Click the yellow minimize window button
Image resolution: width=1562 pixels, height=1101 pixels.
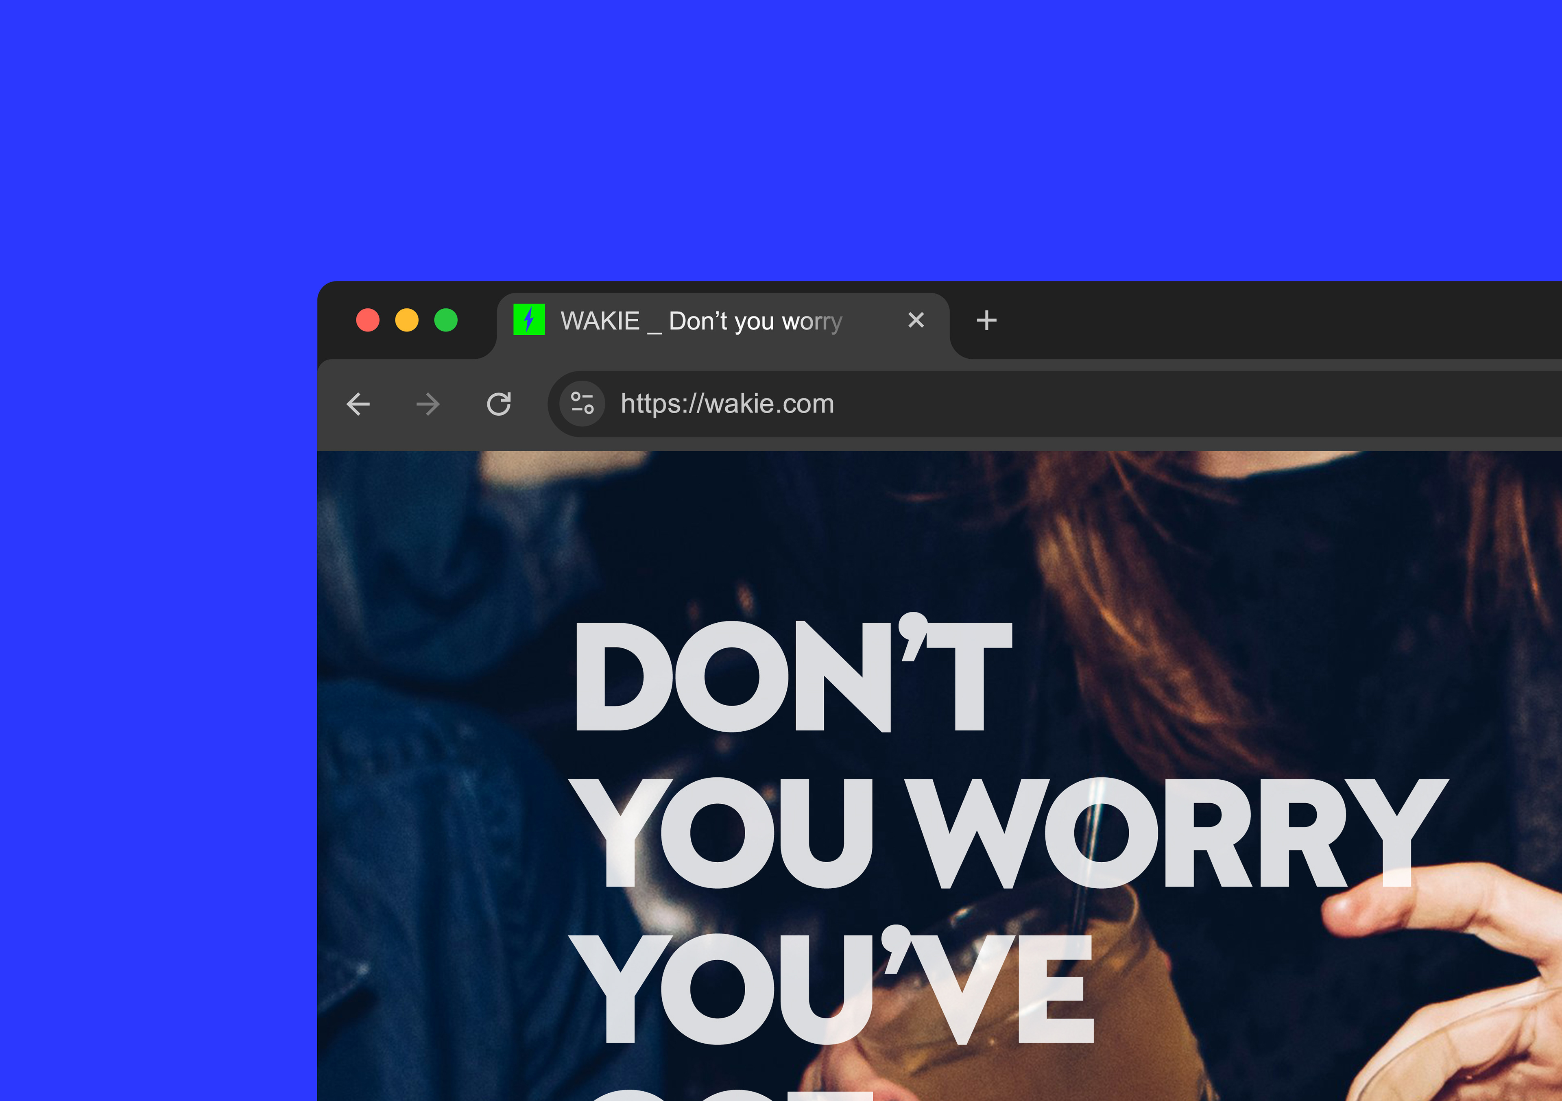click(x=407, y=320)
